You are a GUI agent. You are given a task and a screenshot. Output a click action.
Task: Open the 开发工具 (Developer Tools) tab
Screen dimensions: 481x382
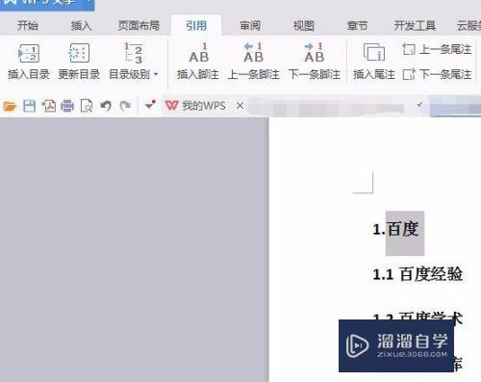click(x=415, y=25)
